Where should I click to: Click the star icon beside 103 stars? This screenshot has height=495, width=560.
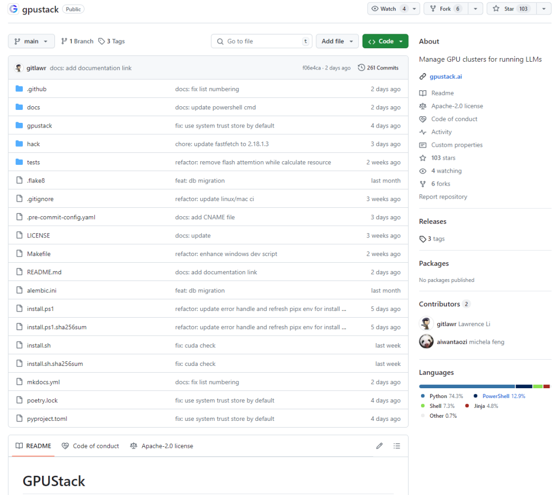(x=423, y=158)
